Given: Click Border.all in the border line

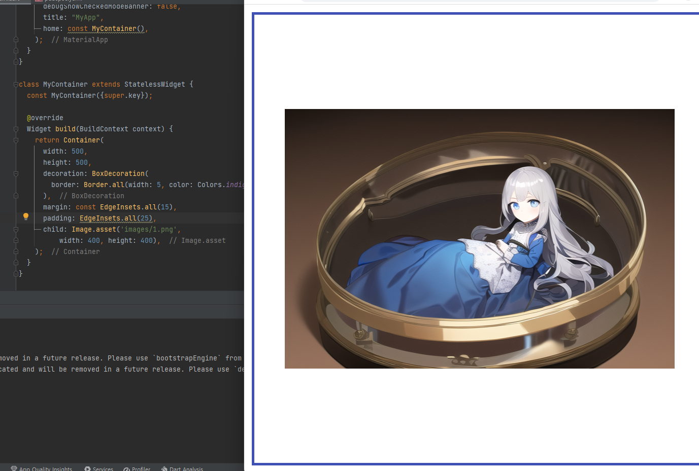Looking at the screenshot, I should 104,185.
